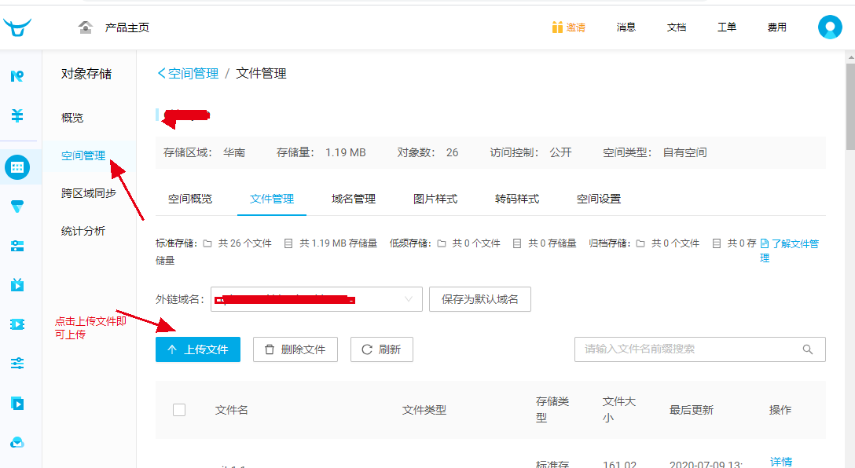Click the 上传文件 button

(x=198, y=349)
